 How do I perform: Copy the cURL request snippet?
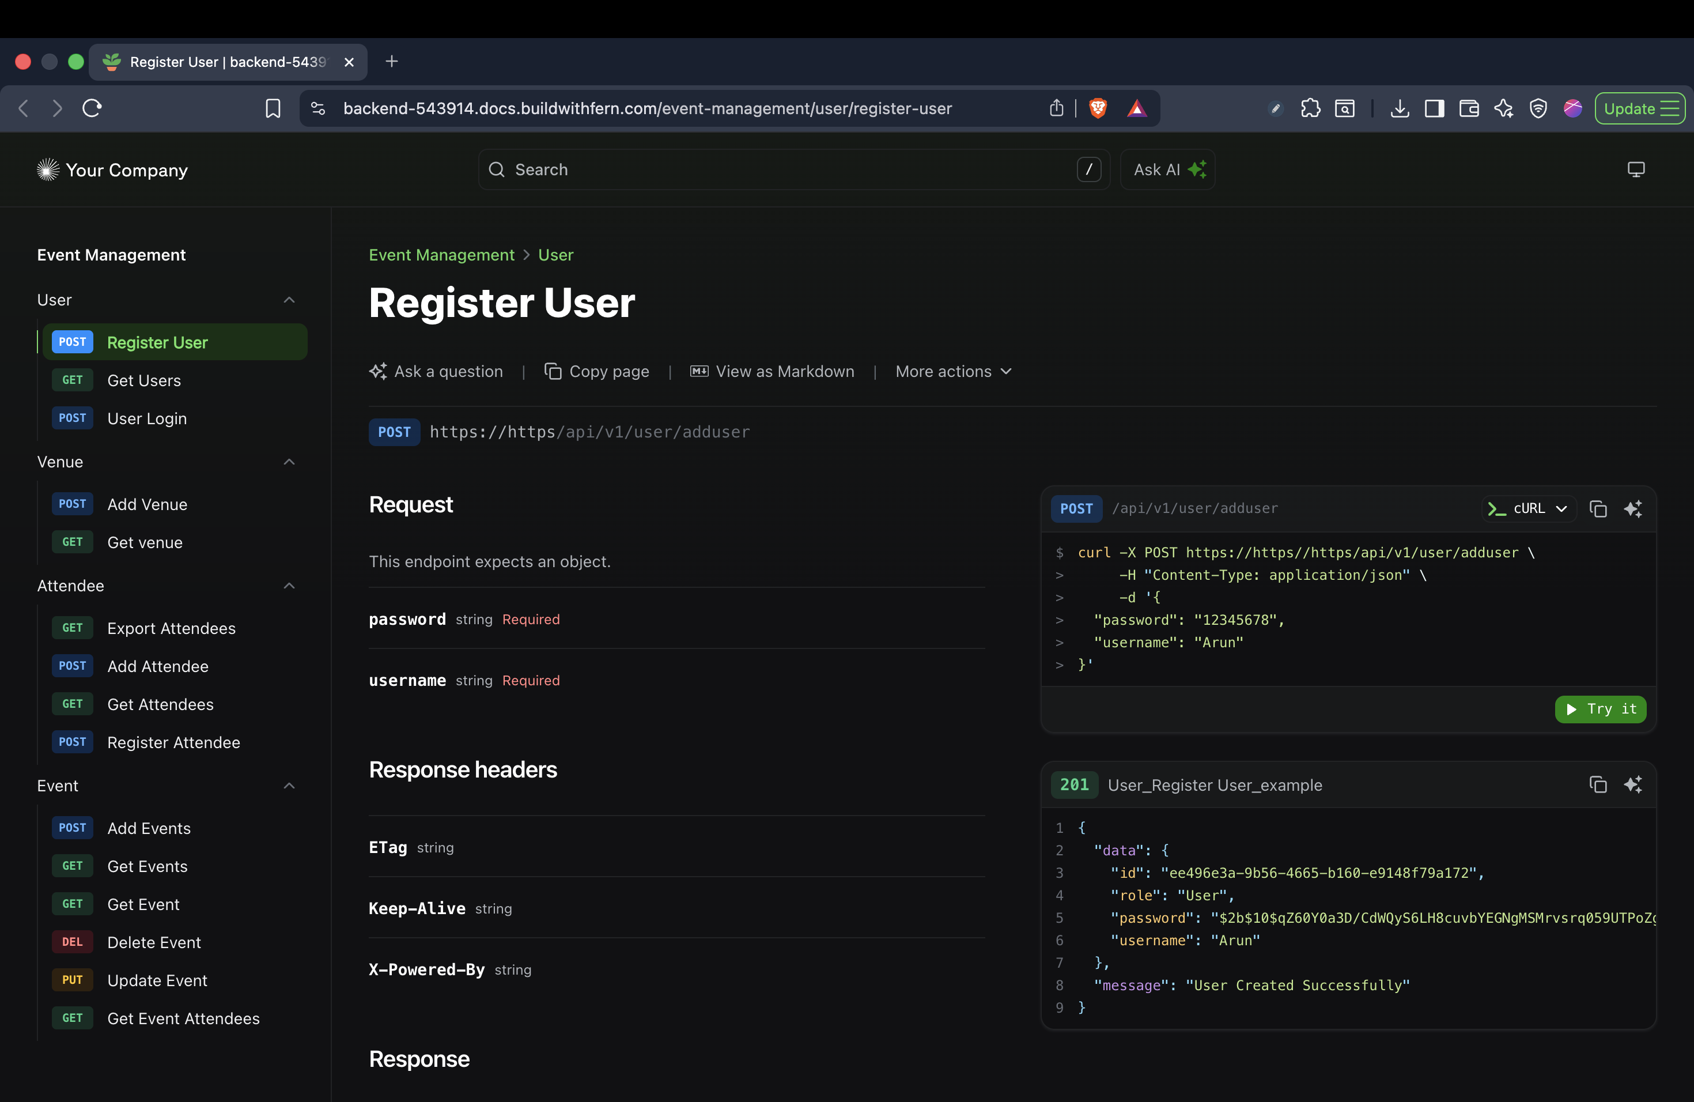1598,508
